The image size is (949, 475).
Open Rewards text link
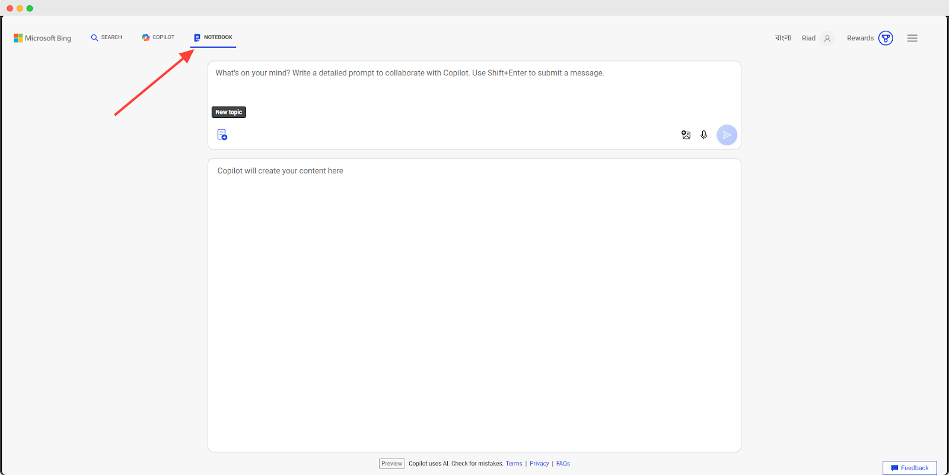coord(860,38)
